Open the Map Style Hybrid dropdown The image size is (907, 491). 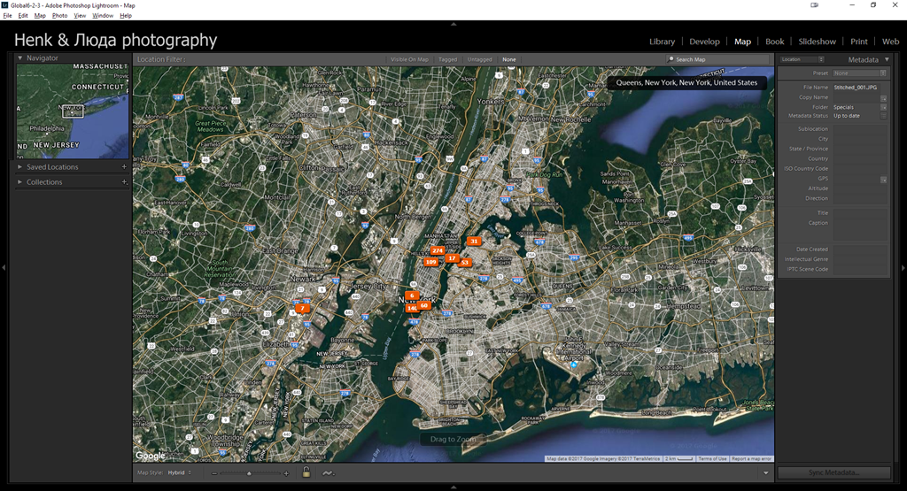point(179,472)
